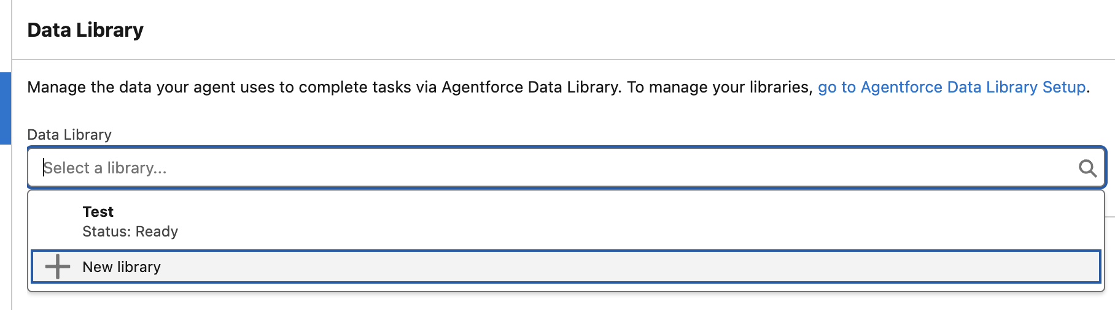Click the plus icon beside New library
The image size is (1115, 310).
(x=58, y=267)
